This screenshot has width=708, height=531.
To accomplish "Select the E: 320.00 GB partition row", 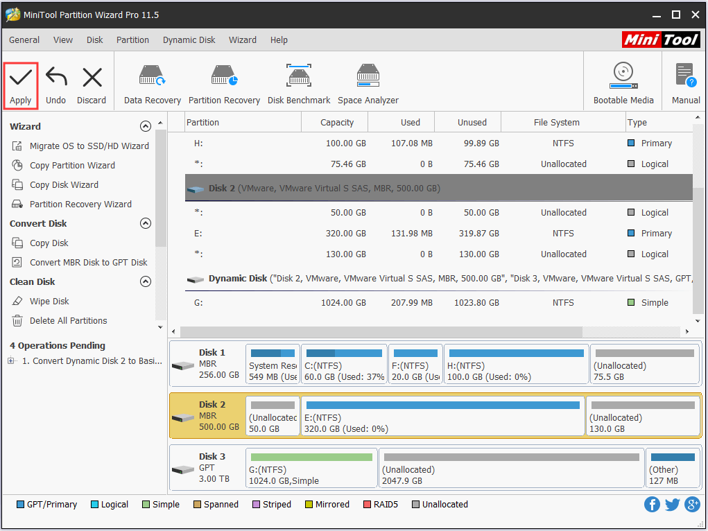I will pyautogui.click(x=439, y=234).
